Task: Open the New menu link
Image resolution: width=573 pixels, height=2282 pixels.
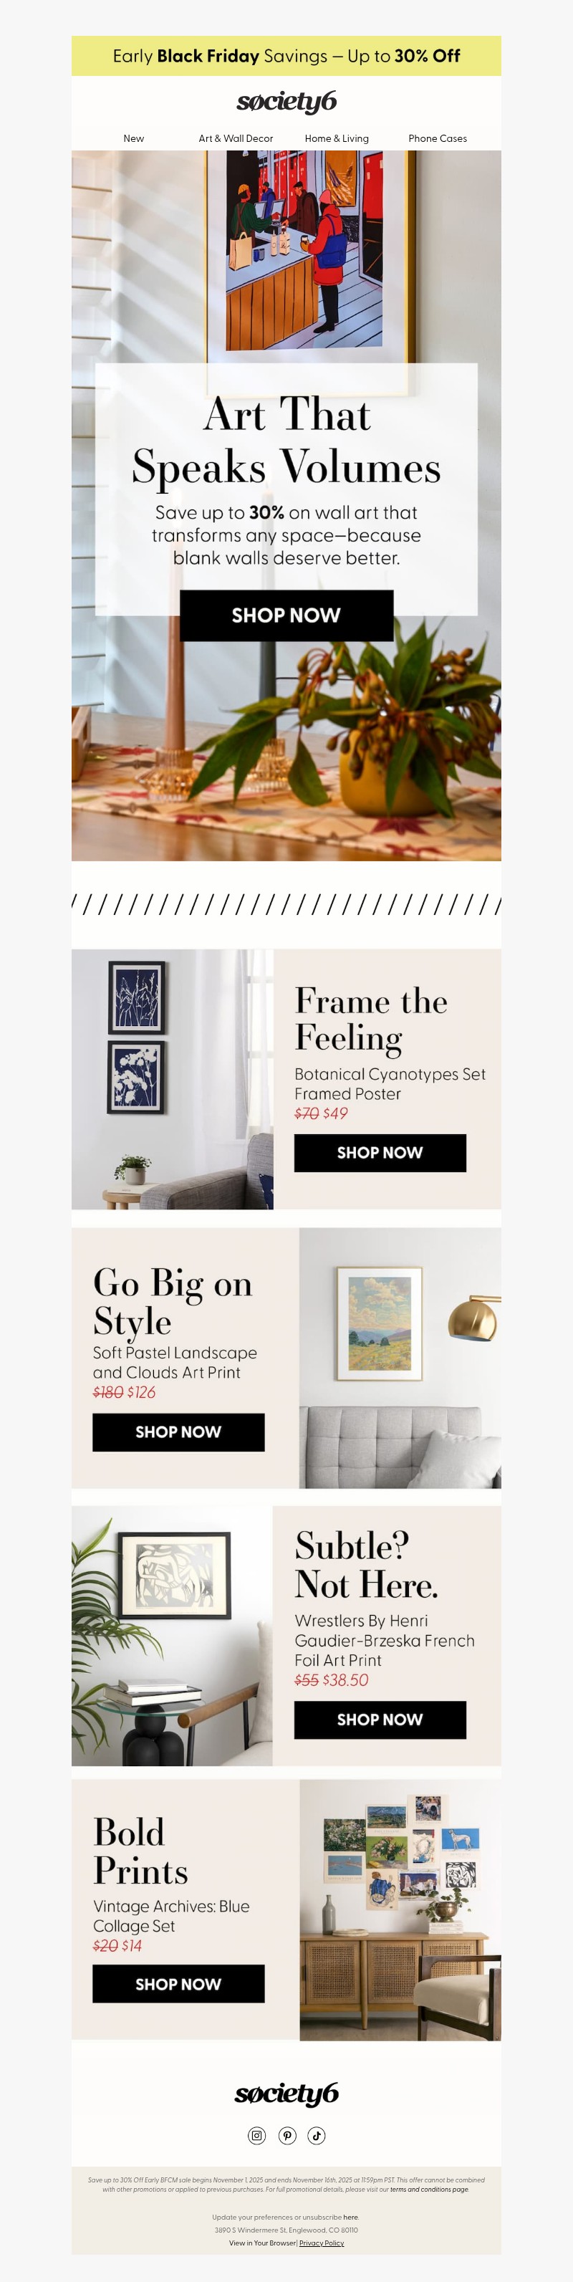Action: pos(134,138)
